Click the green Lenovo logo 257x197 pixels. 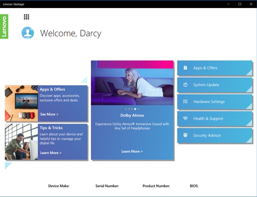click(x=4, y=26)
